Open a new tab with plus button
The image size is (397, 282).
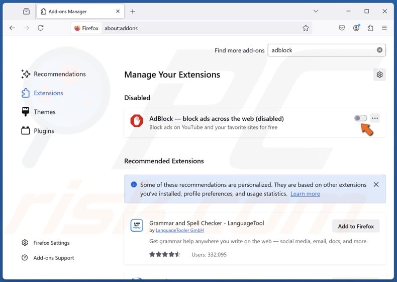point(133,12)
